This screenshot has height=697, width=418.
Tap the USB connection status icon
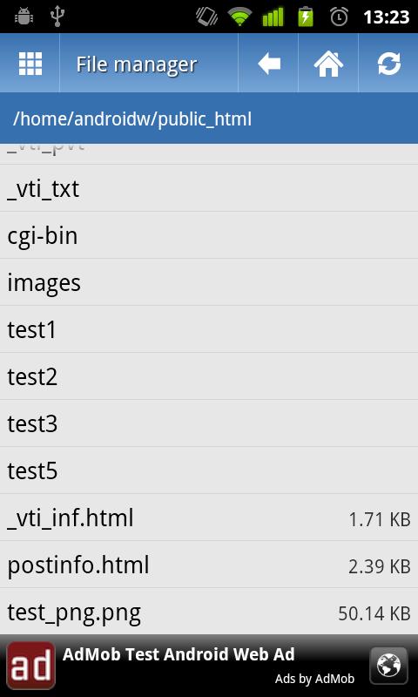pos(57,17)
